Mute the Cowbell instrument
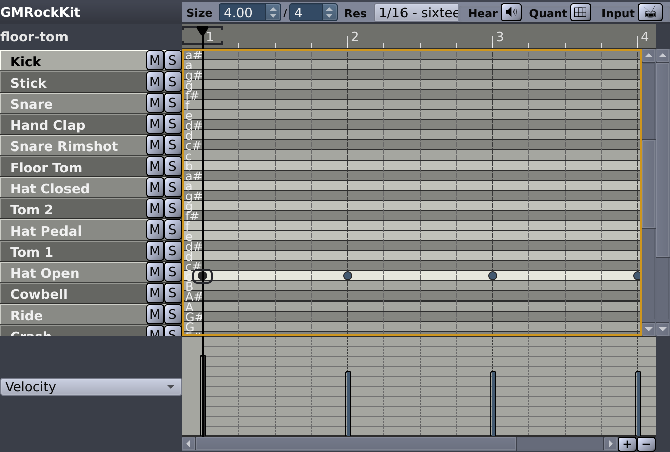Viewport: 670px width, 452px height. (x=155, y=293)
